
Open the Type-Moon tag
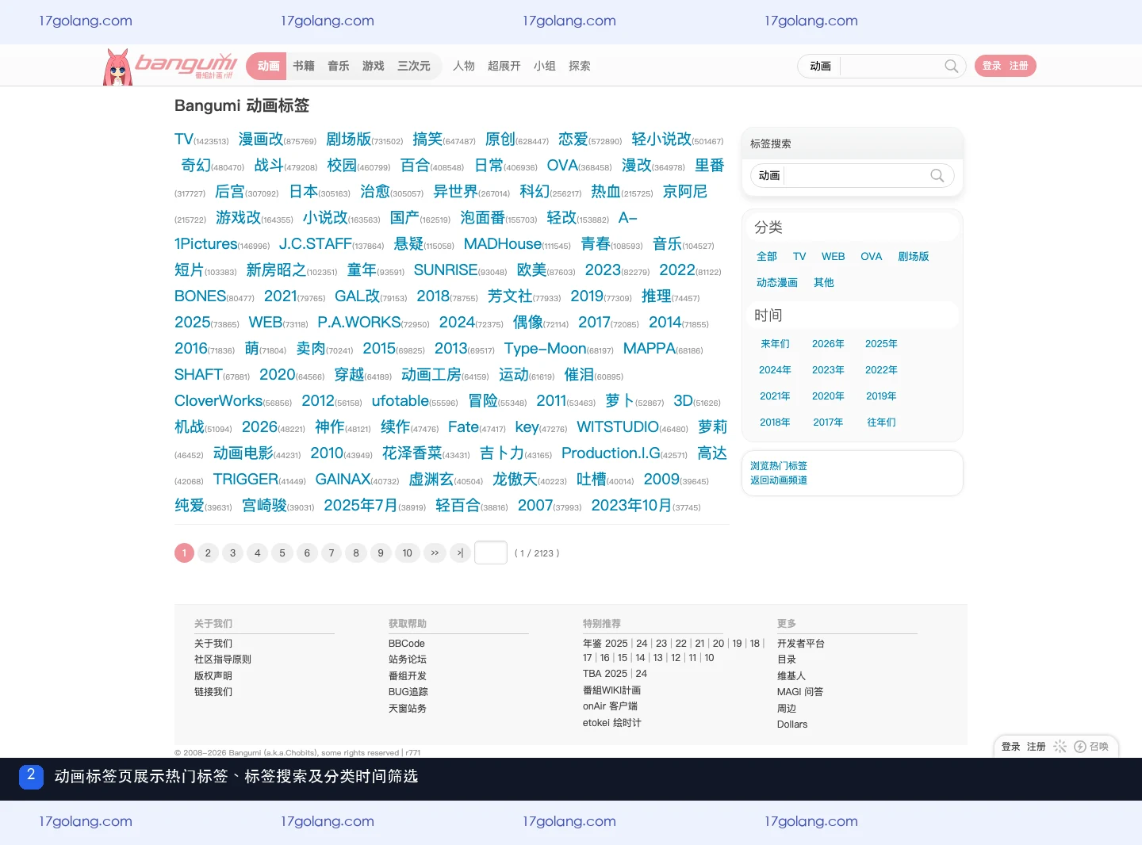coord(546,348)
